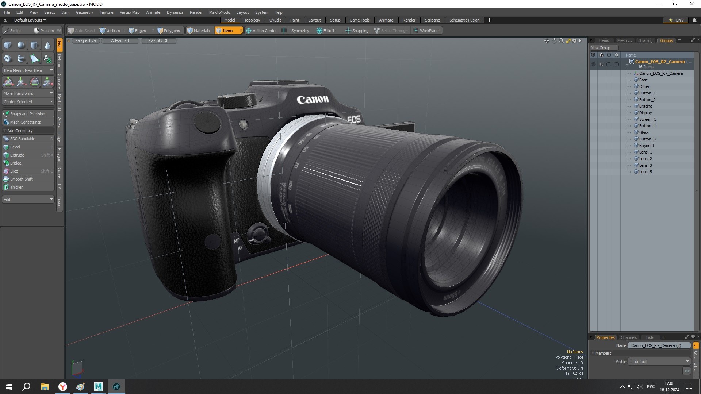Image resolution: width=701 pixels, height=394 pixels.
Task: Click the Ray GL: Off button
Action: [x=158, y=41]
